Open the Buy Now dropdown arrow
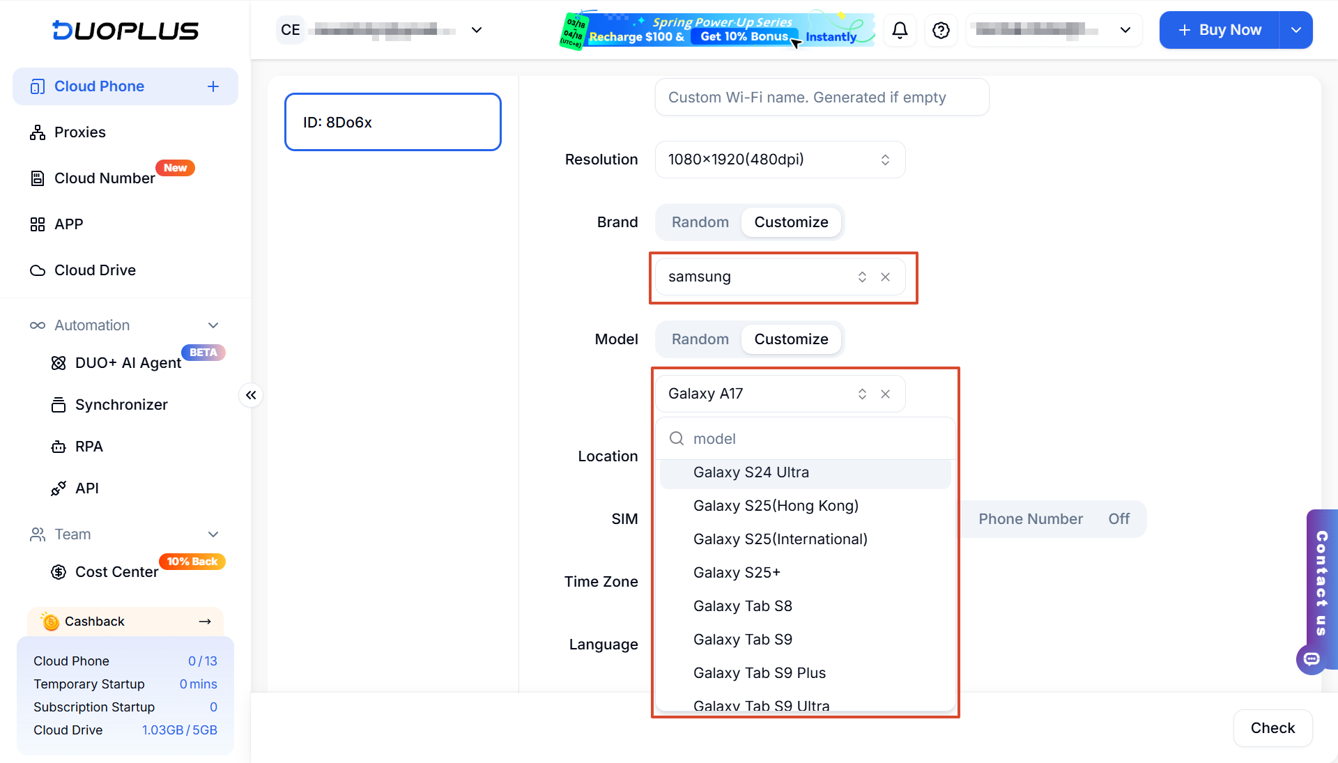This screenshot has height=763, width=1338. click(x=1295, y=30)
